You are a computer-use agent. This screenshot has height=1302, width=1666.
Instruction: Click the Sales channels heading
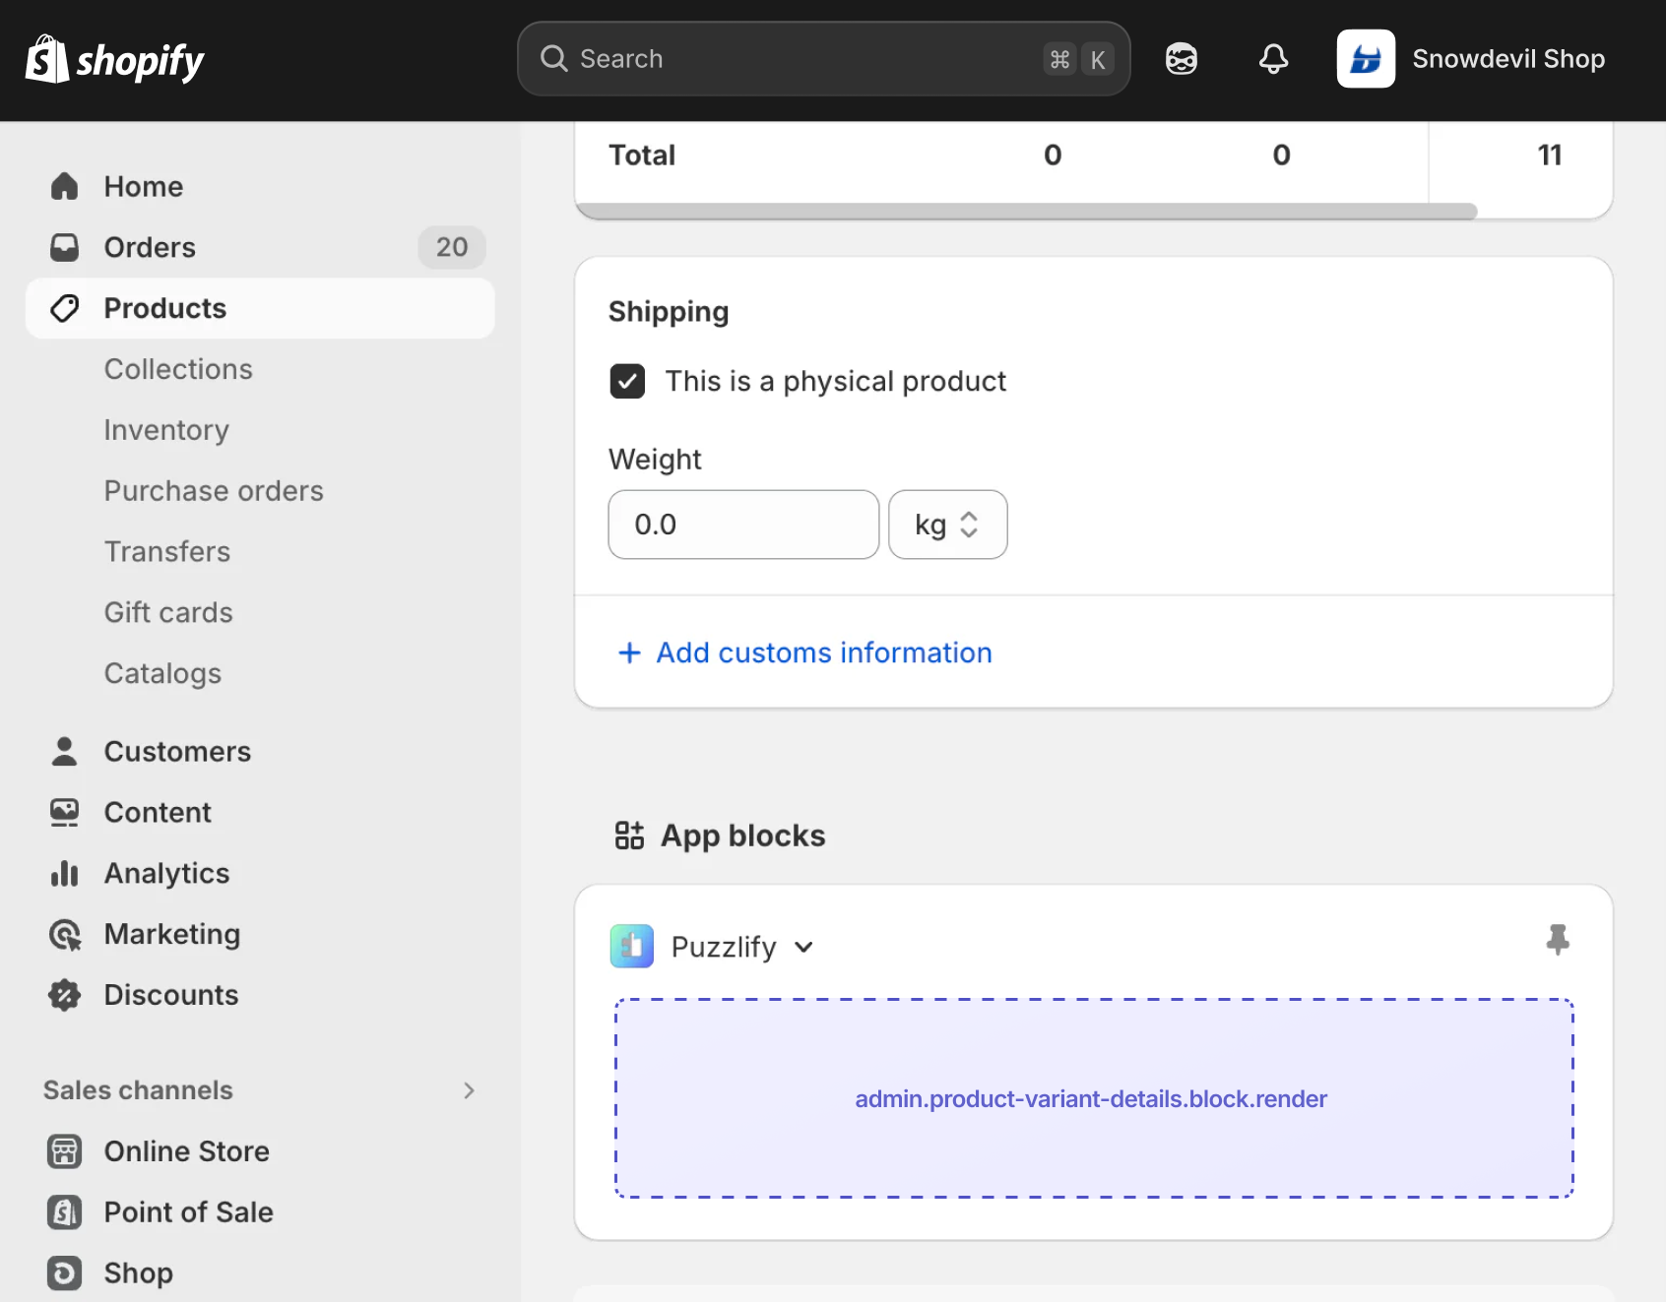point(138,1090)
